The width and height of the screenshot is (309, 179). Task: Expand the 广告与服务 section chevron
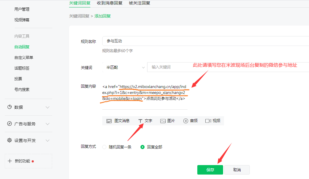pos(47,124)
